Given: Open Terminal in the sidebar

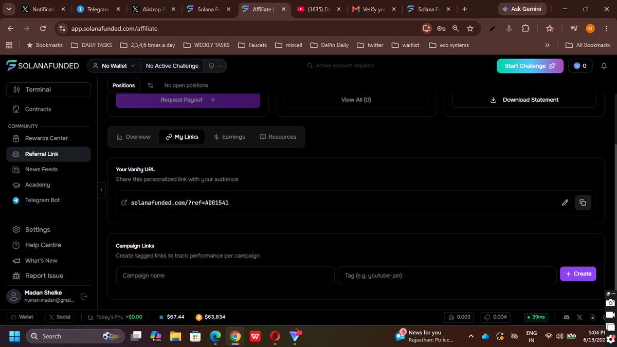Looking at the screenshot, I should 48,89.
